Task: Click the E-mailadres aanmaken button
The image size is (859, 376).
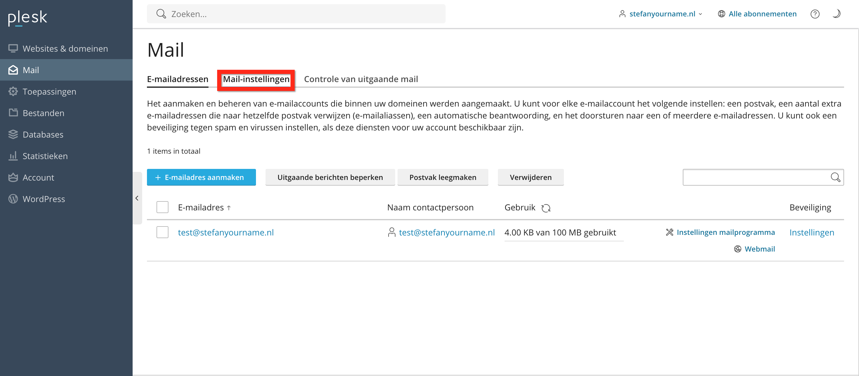Action: (201, 177)
